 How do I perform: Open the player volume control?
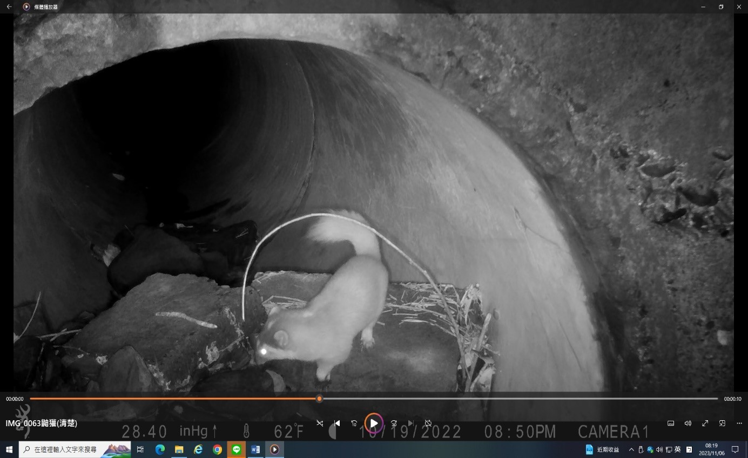(x=688, y=423)
